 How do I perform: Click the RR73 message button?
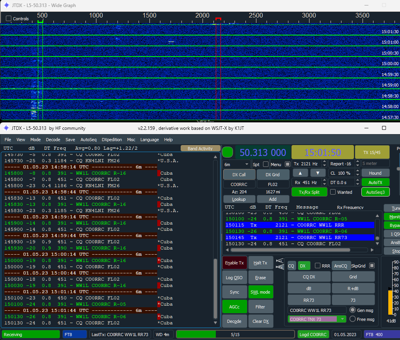pyautogui.click(x=309, y=300)
